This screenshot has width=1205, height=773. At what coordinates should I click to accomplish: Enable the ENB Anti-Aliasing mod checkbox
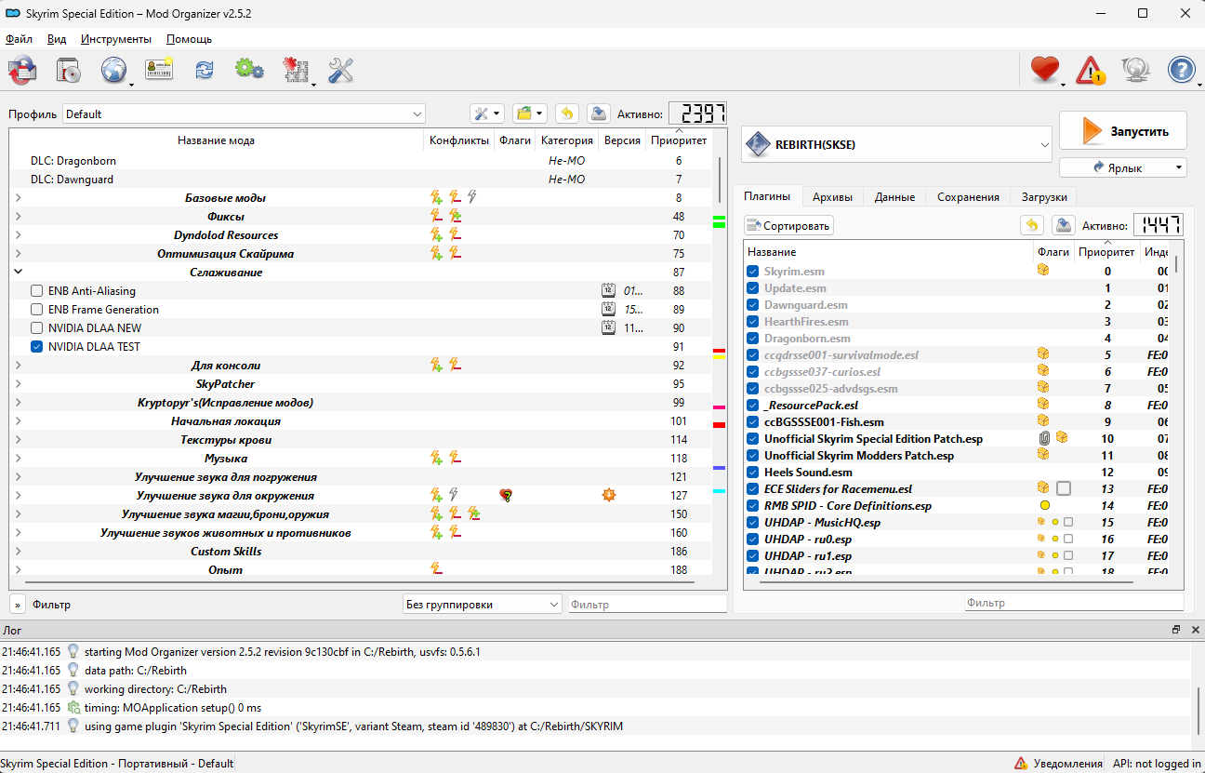(37, 291)
